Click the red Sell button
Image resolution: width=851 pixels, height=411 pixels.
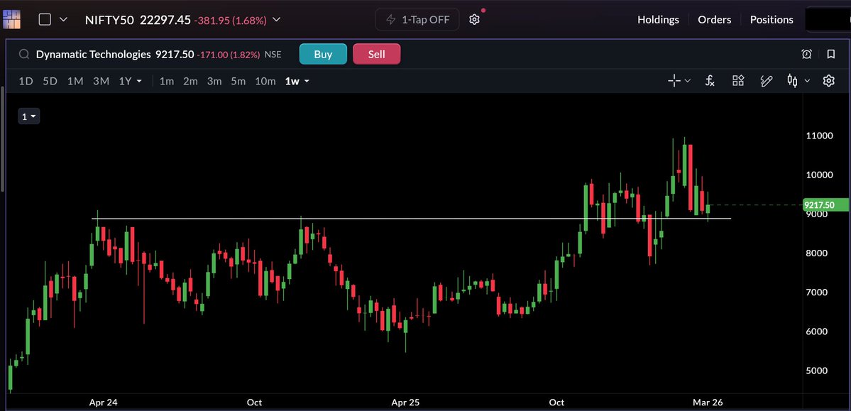pos(377,54)
